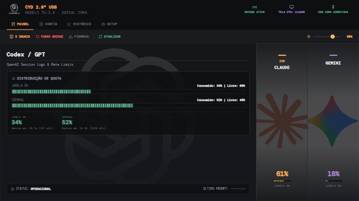The width and height of the screenshot is (359, 201).
Task: Click the refresh arrows icon on ATUALIZAR
Action: coord(100,37)
